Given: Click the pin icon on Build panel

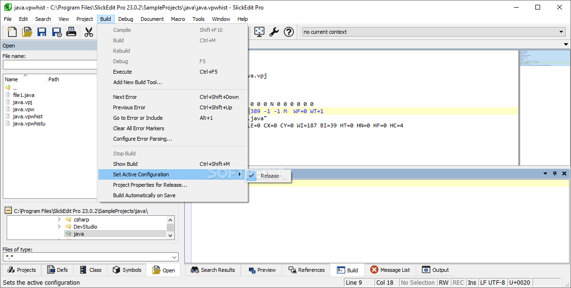Looking at the screenshot, I should click(555, 173).
